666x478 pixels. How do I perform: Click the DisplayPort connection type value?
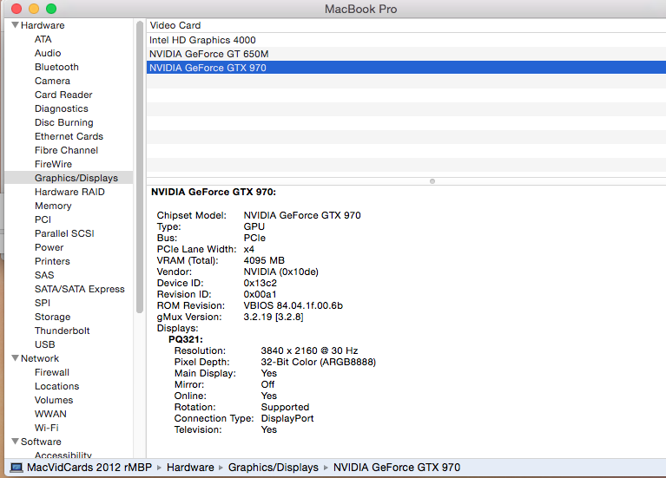287,418
